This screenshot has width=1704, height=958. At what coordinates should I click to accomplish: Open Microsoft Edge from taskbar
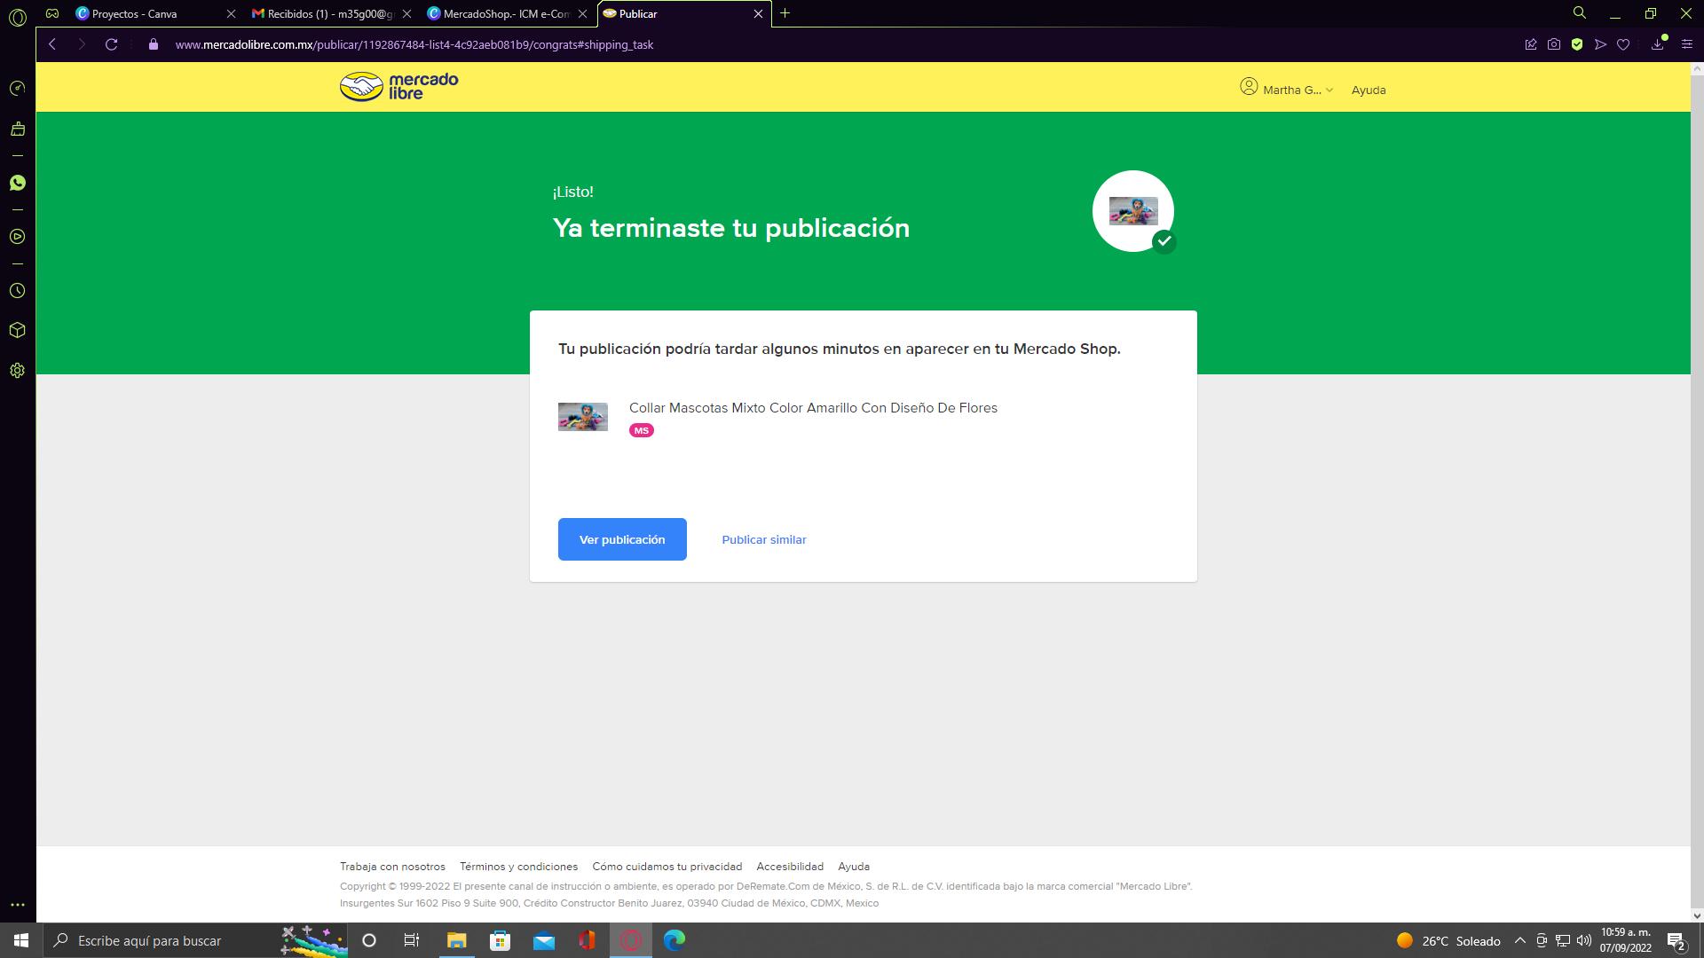coord(674,940)
